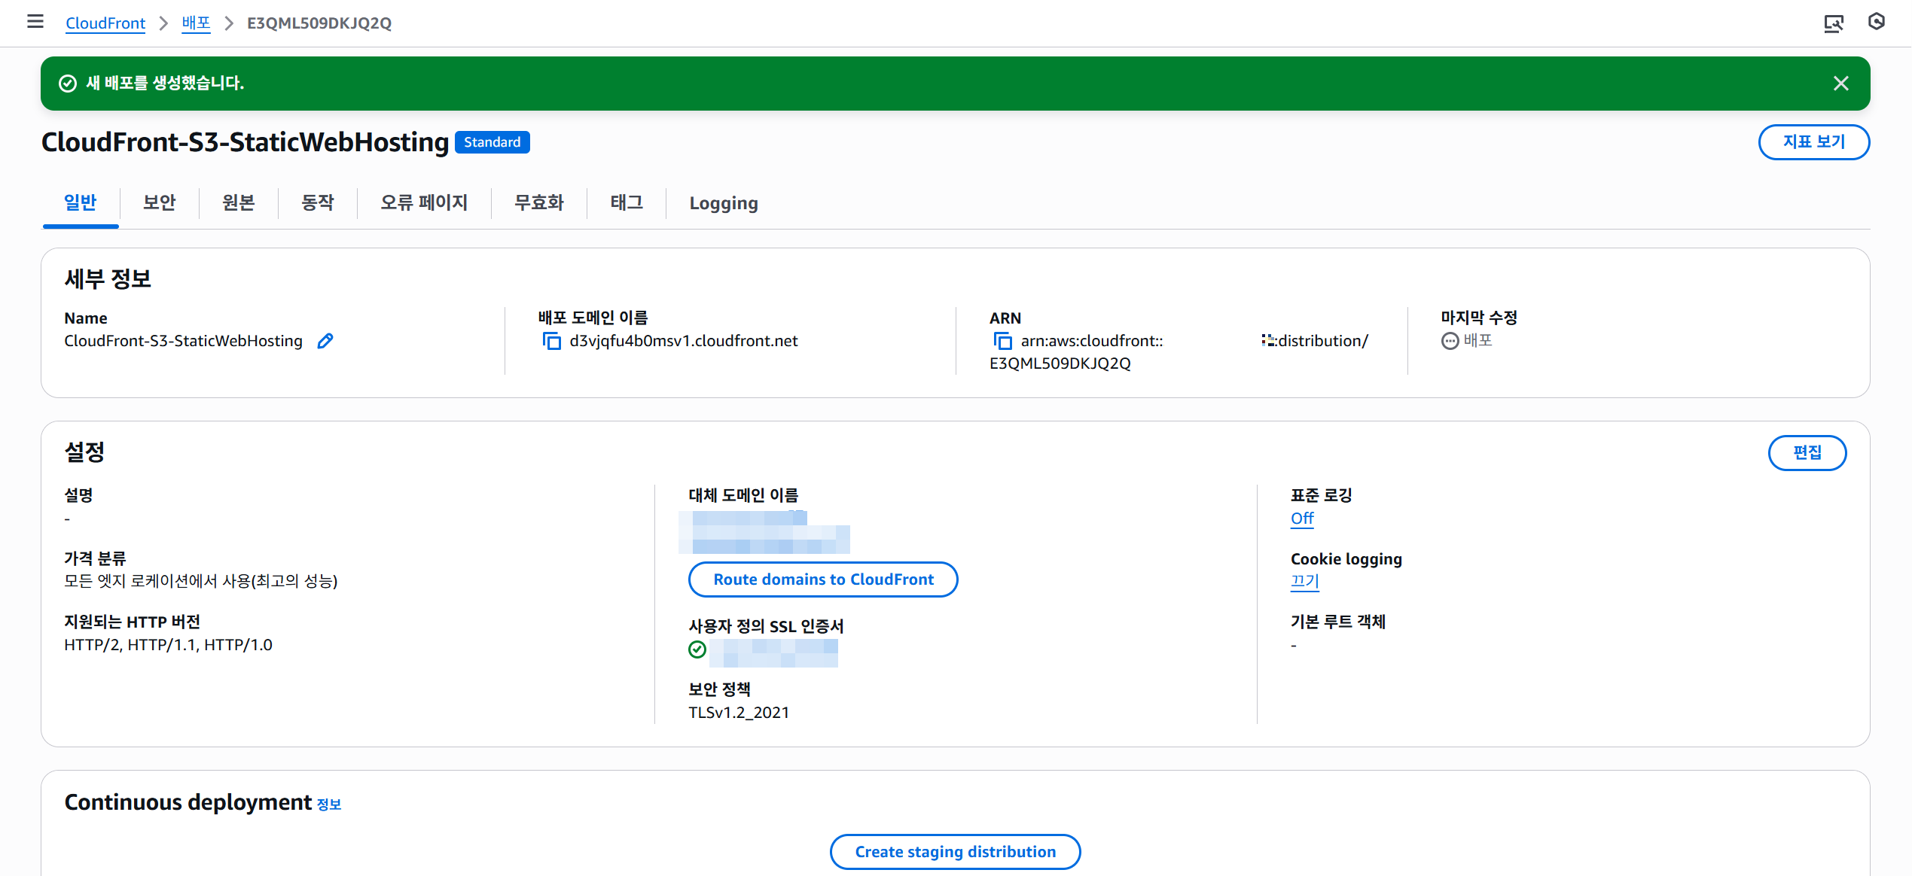Copy the distribution domain name

tap(552, 342)
